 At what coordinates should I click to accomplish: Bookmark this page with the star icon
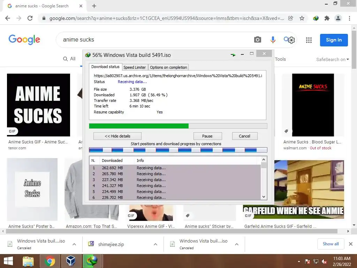pyautogui.click(x=302, y=18)
